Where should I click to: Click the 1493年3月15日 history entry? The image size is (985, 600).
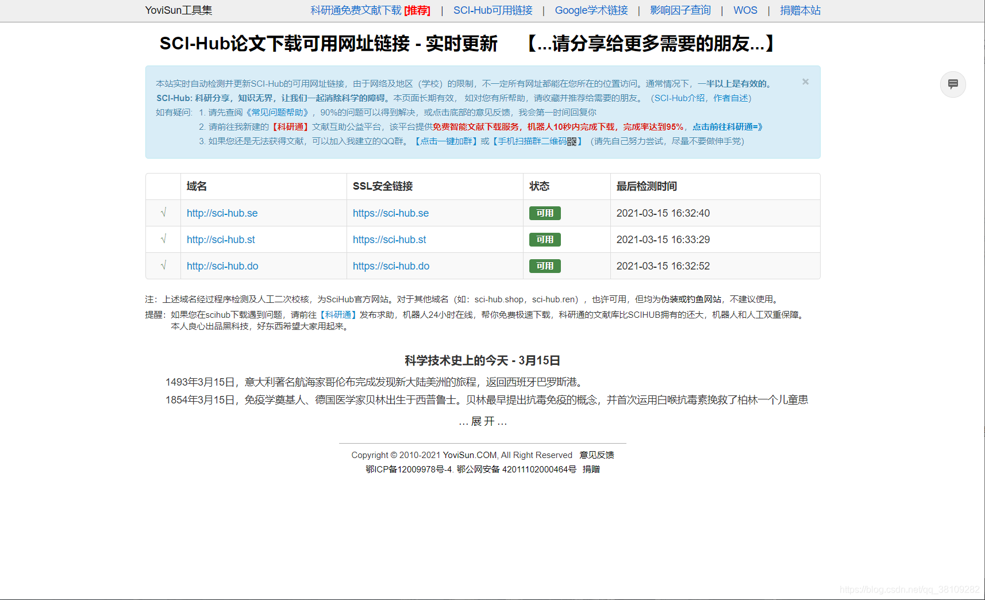[x=376, y=382]
